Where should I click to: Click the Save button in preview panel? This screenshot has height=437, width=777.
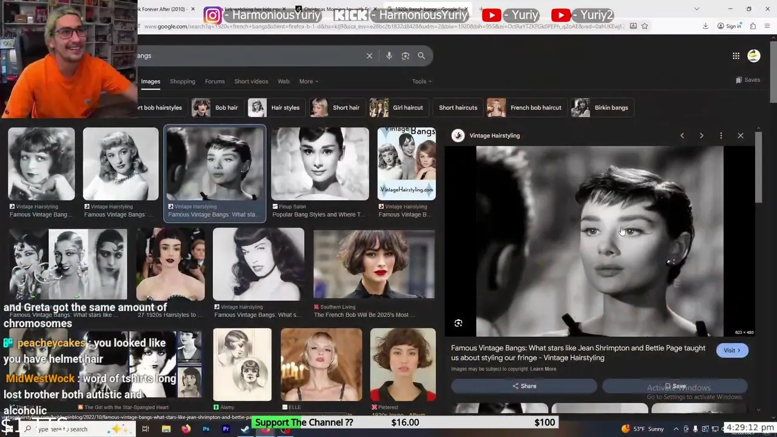674,386
